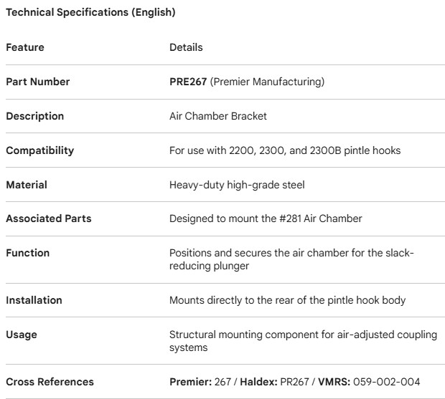Click the #281 Air Chamber mount text
This screenshot has width=445, height=399.
tap(266, 218)
